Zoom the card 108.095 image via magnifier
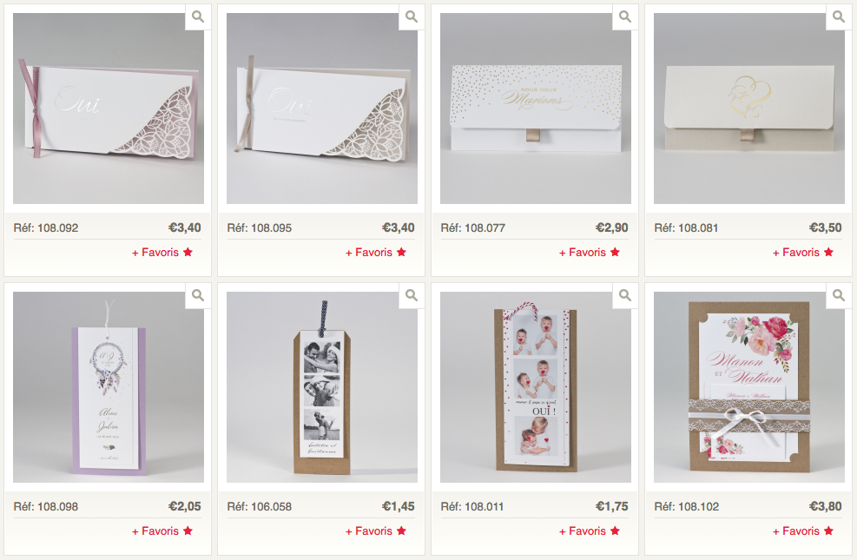Viewport: 857px width, 560px height. [x=412, y=17]
